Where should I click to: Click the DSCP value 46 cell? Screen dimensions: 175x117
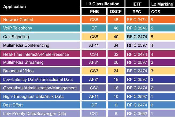[x=116, y=28]
